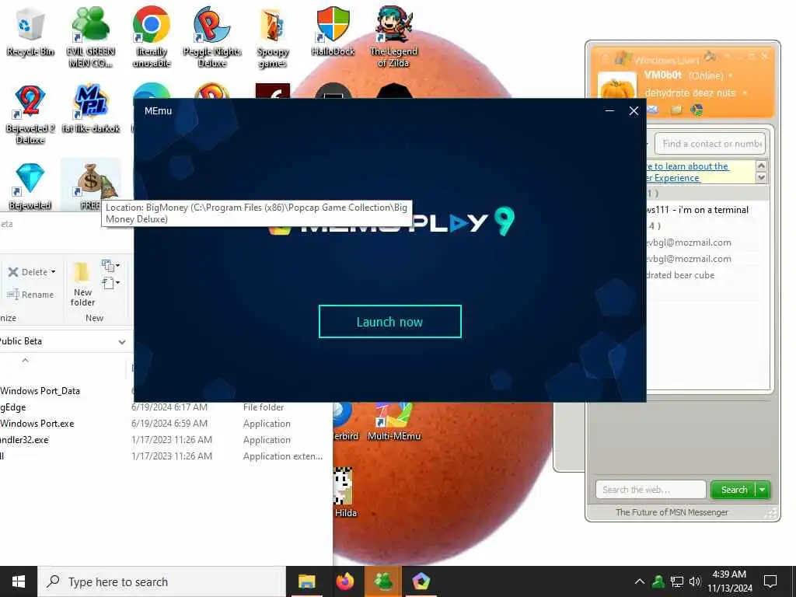
Task: Open the Easy access dropdown icon in Explorer
Action: coord(110,283)
